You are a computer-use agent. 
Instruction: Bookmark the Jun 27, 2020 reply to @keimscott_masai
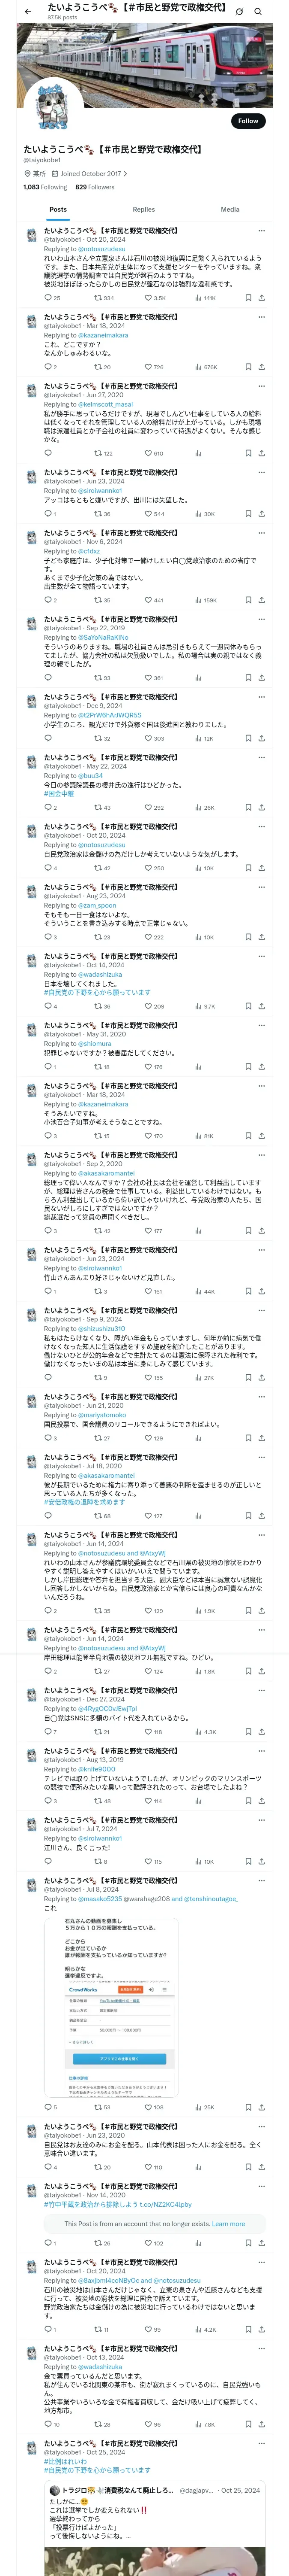pyautogui.click(x=247, y=453)
